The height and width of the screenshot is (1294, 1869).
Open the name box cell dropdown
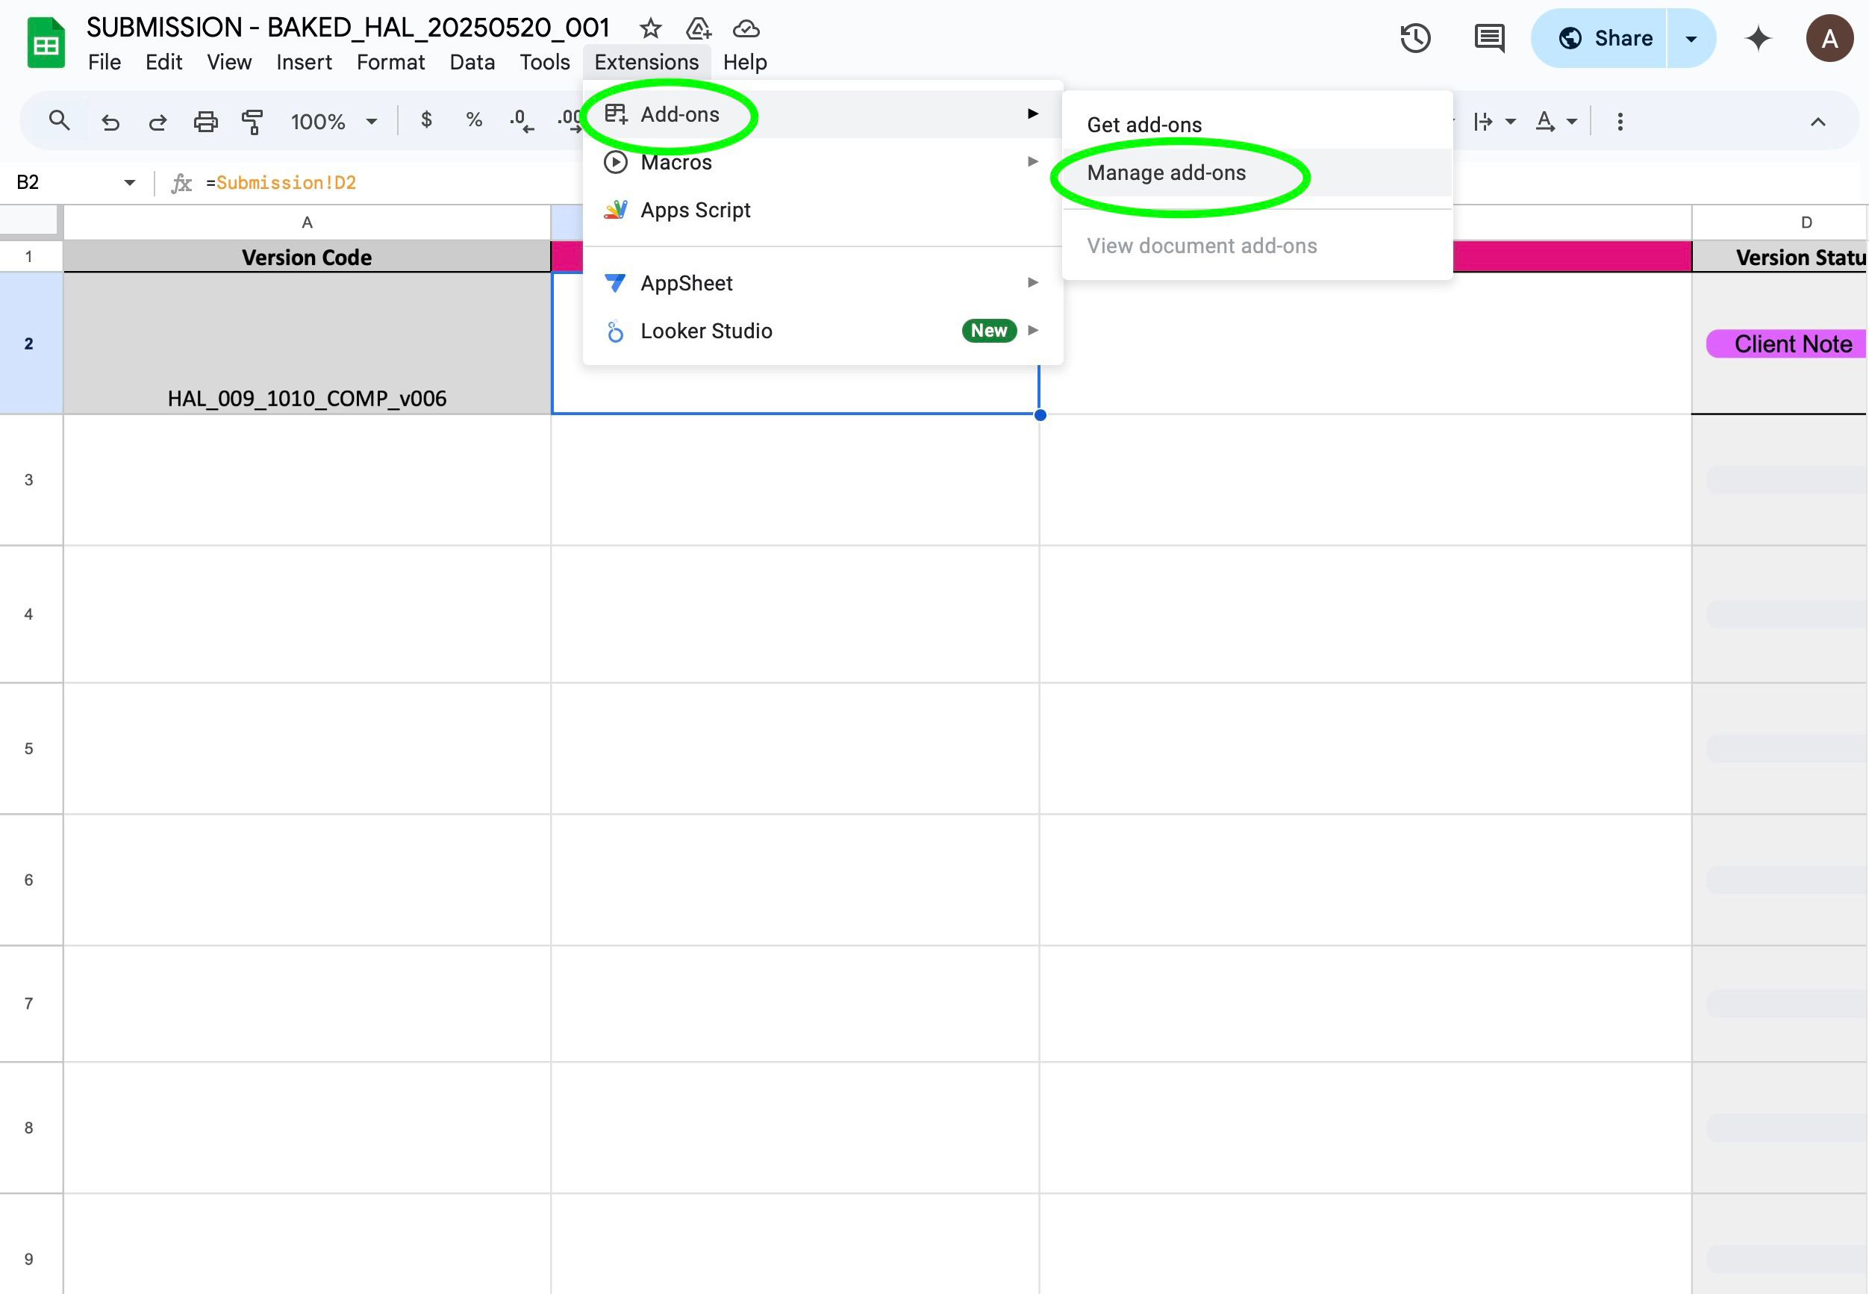130,182
